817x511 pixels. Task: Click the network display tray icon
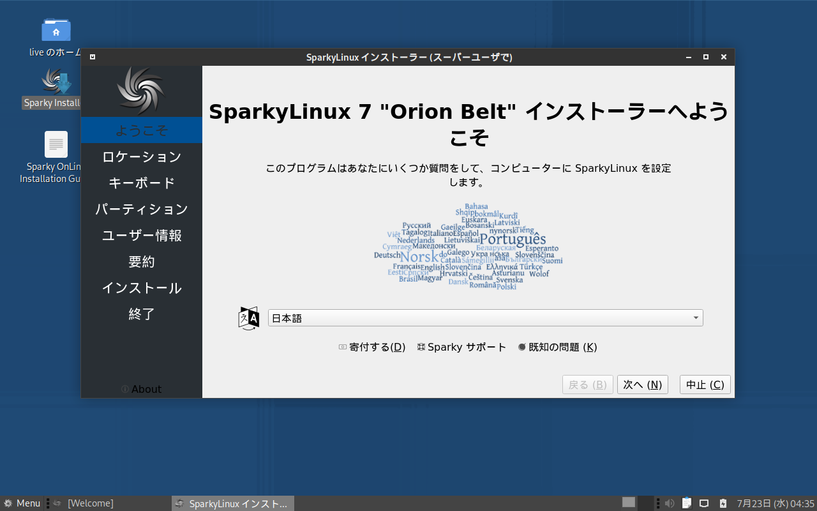[x=705, y=503]
